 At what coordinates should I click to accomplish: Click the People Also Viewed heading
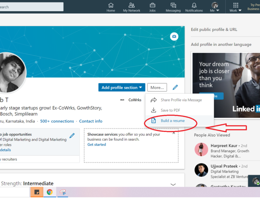coord(212,135)
